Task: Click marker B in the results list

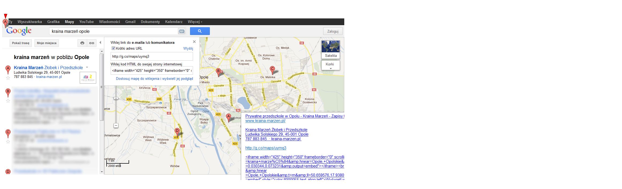Action: tap(8, 92)
